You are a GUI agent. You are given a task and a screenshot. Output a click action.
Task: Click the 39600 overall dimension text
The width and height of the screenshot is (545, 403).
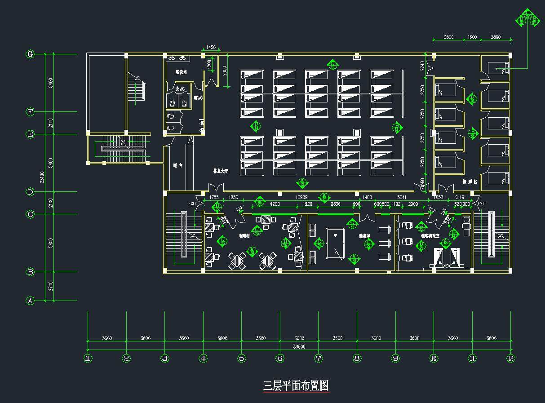click(x=299, y=346)
